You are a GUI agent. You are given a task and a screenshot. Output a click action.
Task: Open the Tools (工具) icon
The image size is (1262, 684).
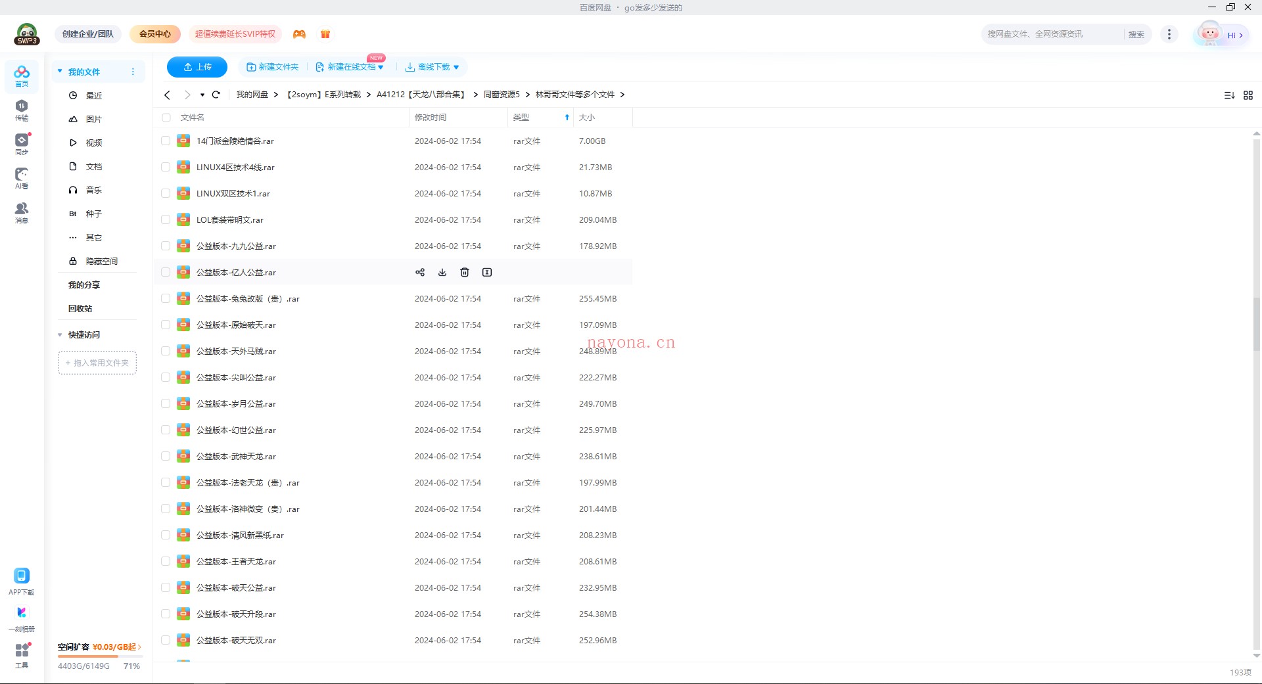coord(22,655)
